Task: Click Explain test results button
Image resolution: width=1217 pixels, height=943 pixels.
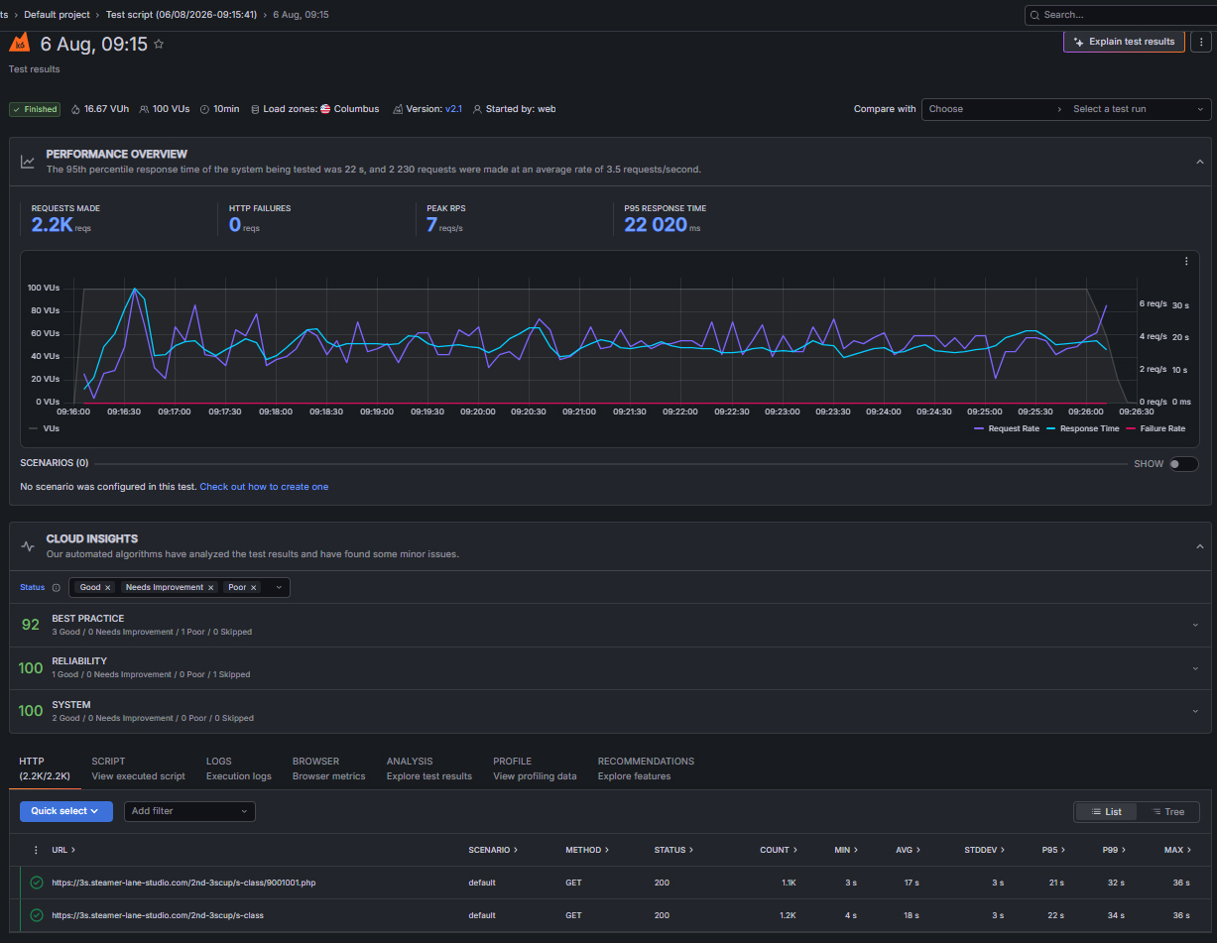Action: [1124, 42]
